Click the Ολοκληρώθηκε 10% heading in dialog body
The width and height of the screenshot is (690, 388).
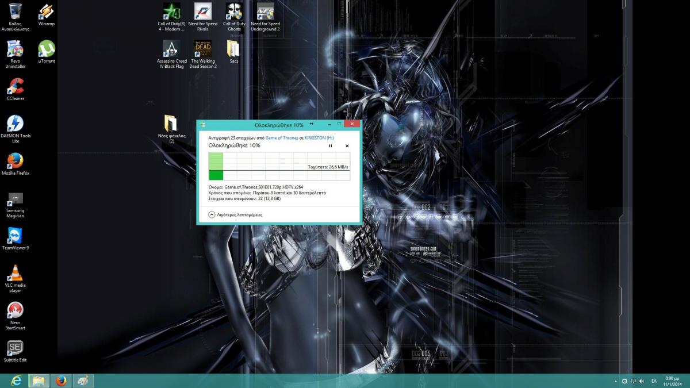tap(234, 145)
